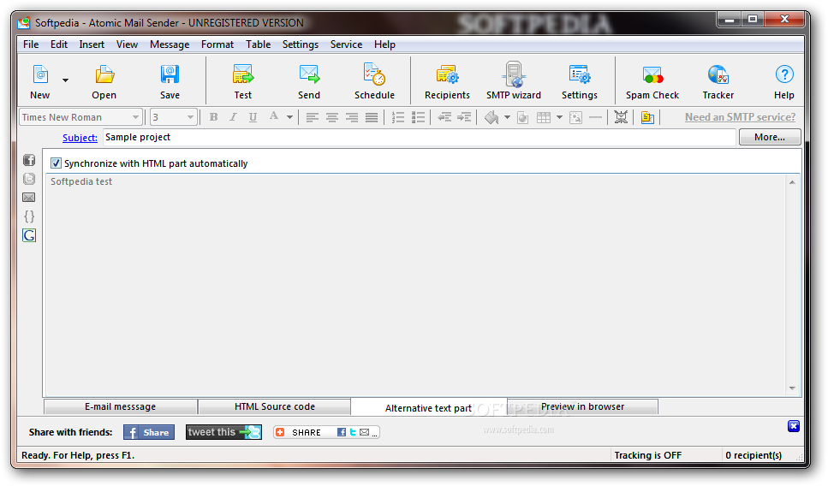Toggle underline formatting
828x486 pixels.
pyautogui.click(x=253, y=117)
